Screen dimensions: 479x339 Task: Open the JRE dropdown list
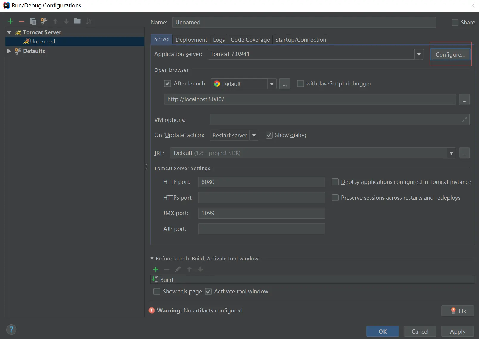coord(451,153)
